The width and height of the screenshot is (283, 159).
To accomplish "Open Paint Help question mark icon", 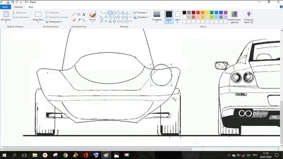I will click(281, 7).
